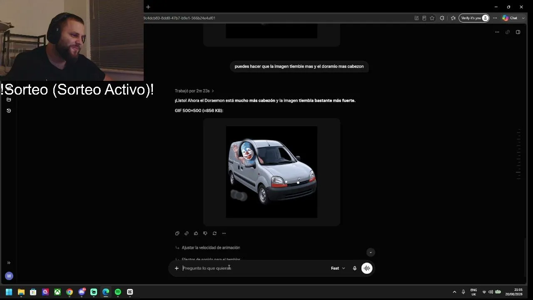Screen dimensions: 533x300
Task: Click the chat link icon at top
Action: point(508,32)
